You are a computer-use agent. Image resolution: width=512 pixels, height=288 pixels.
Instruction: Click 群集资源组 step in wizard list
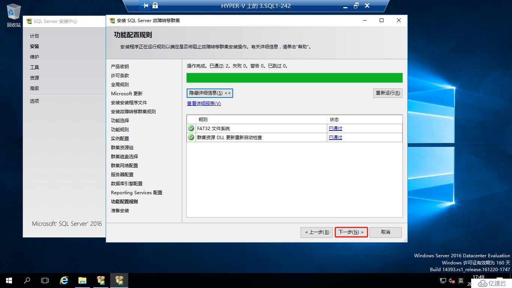(122, 148)
